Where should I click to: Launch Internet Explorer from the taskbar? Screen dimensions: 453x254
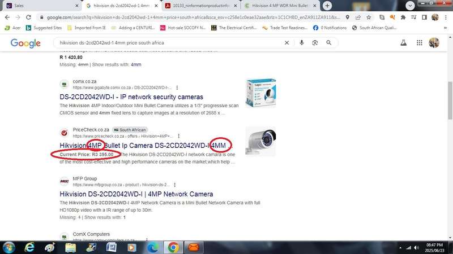click(29, 247)
